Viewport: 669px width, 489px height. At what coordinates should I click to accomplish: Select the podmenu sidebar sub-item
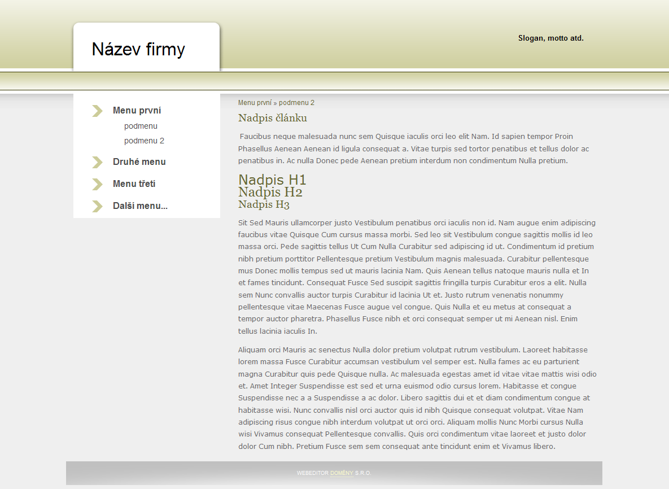pyautogui.click(x=141, y=126)
